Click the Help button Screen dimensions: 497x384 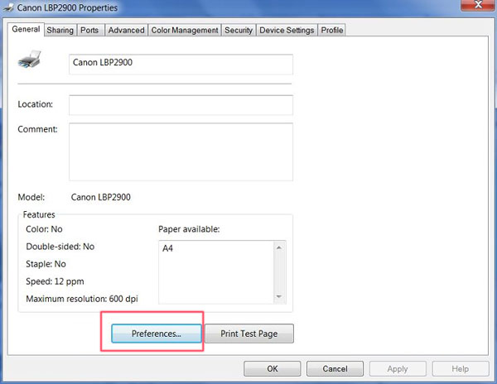(461, 369)
